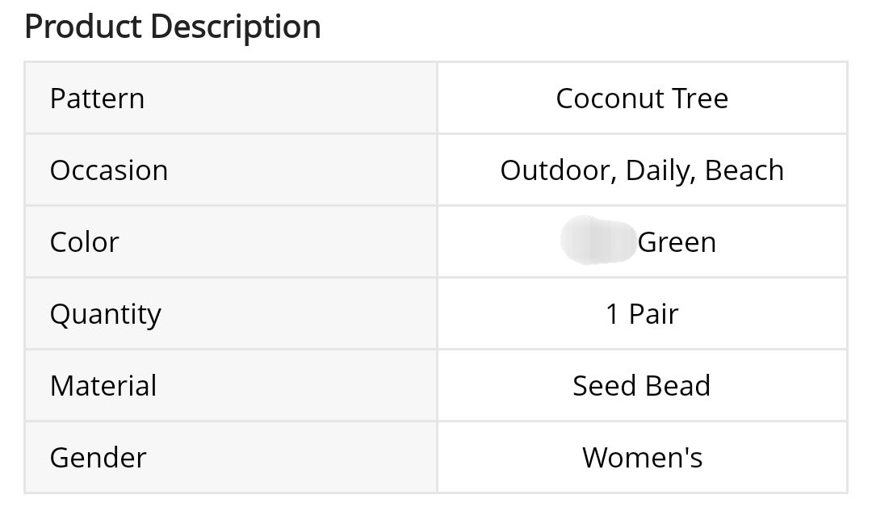Select the Color row label
The image size is (872, 520).
tap(84, 242)
